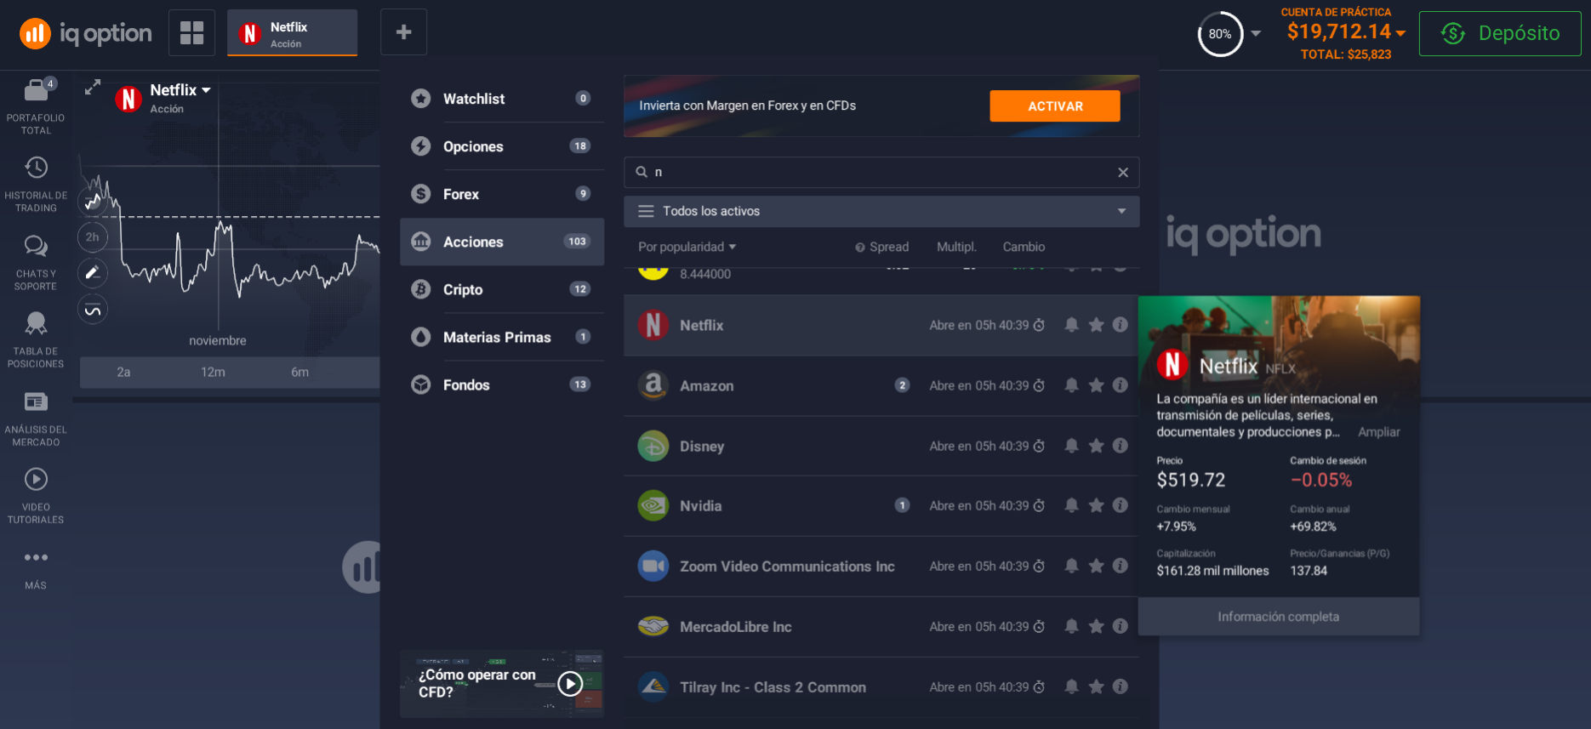Set alert bell for Zoom Video Communications
This screenshot has width=1591, height=729.
(1072, 566)
